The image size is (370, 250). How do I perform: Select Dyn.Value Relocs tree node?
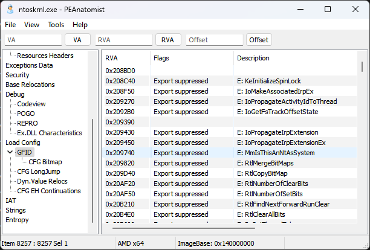click(x=44, y=181)
